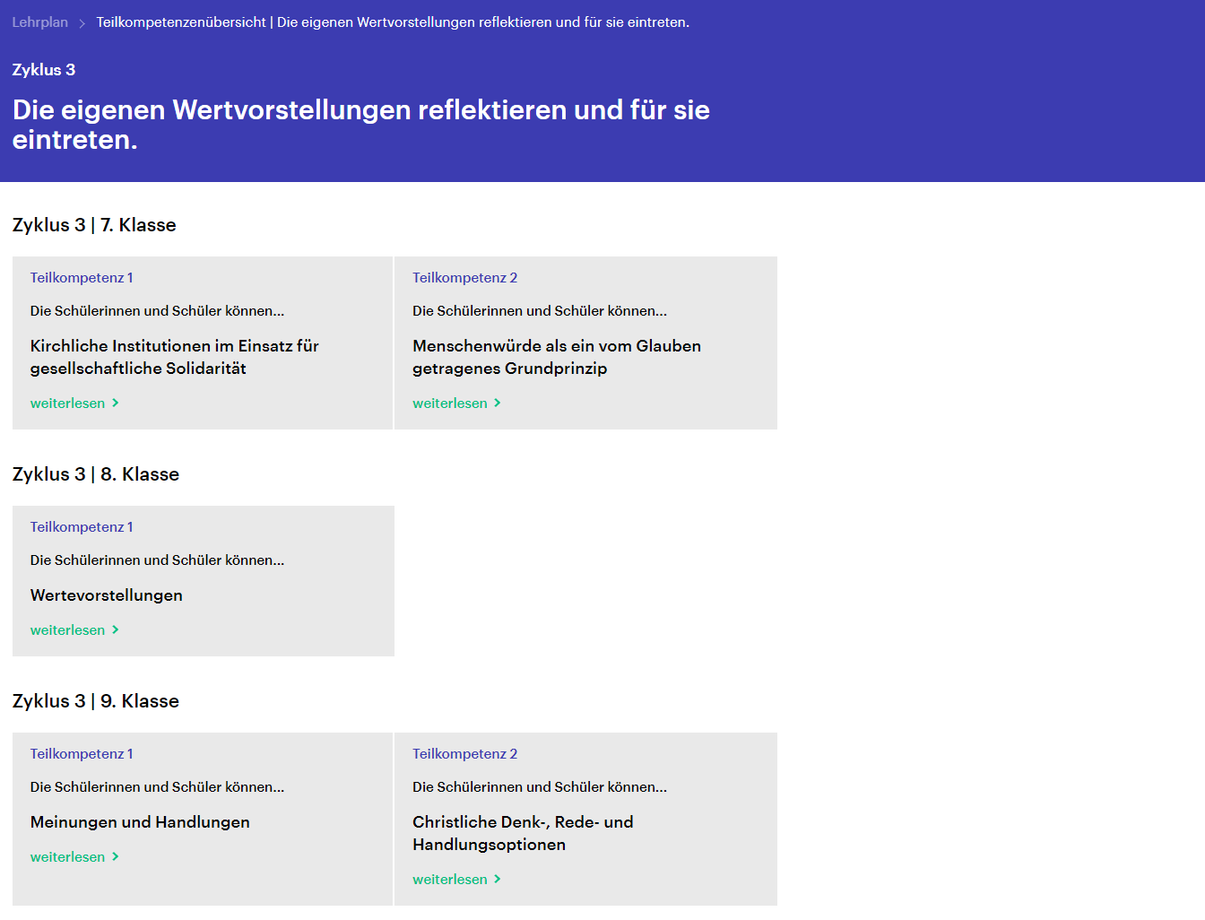Select Teilkompetenz 2 label in 9. Klasse
This screenshot has height=920, width=1205.
pos(464,754)
